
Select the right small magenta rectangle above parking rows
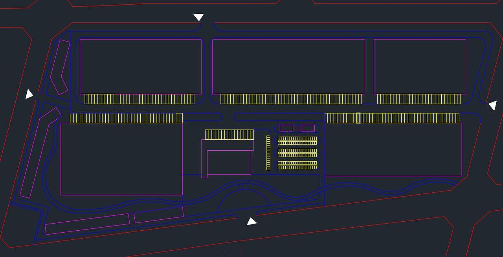(x=308, y=128)
